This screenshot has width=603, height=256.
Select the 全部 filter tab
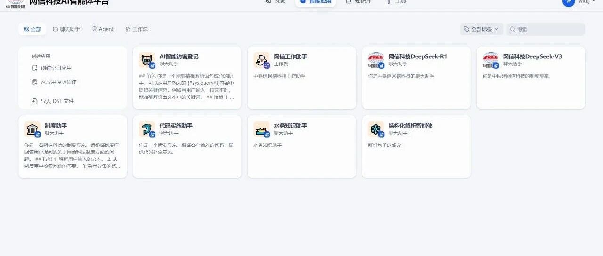[33, 29]
